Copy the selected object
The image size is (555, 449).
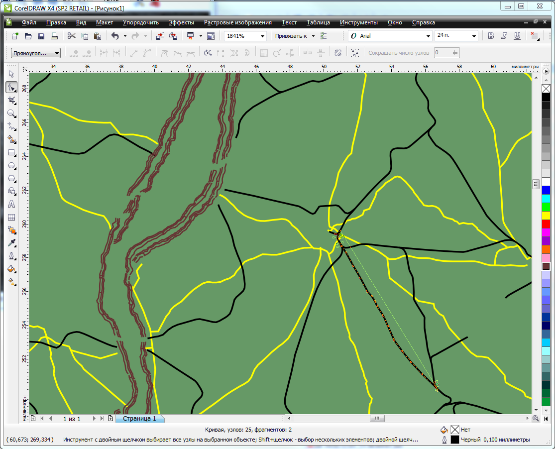coord(85,36)
